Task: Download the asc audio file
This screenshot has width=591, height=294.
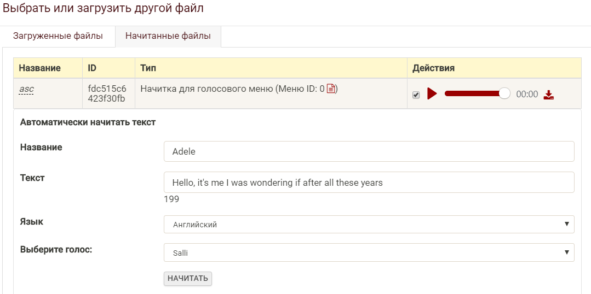Action: [x=549, y=95]
